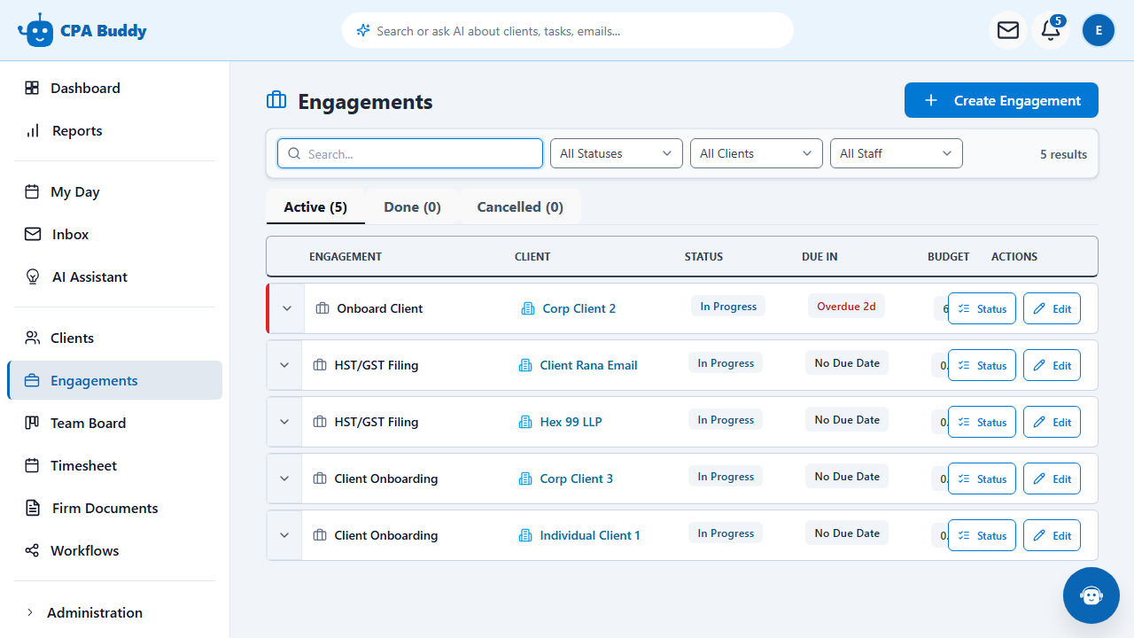This screenshot has width=1134, height=638.
Task: Click the My Day calendar icon
Action: pyautogui.click(x=32, y=191)
